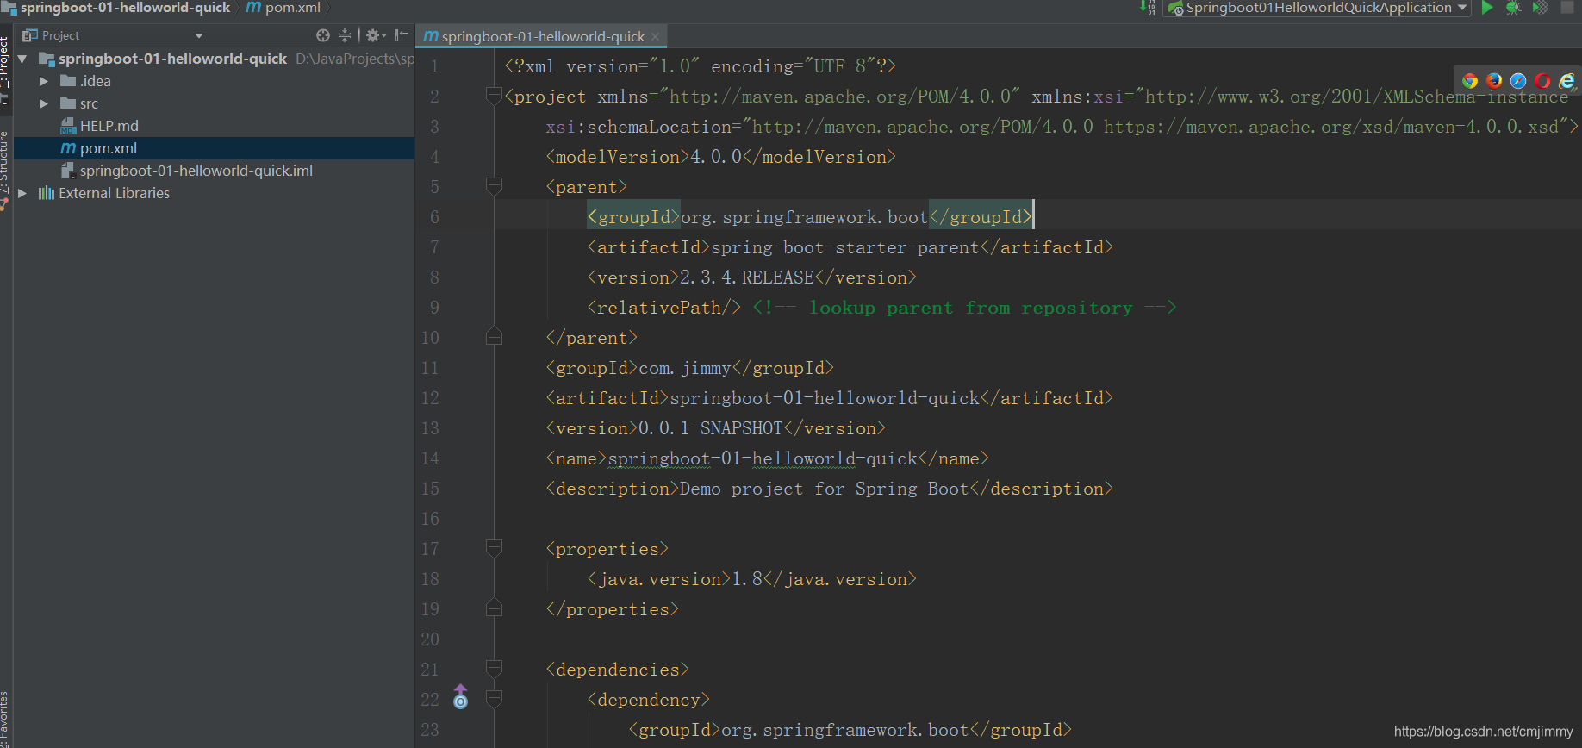Start debugging with the green bug icon
The width and height of the screenshot is (1582, 748).
(x=1513, y=8)
